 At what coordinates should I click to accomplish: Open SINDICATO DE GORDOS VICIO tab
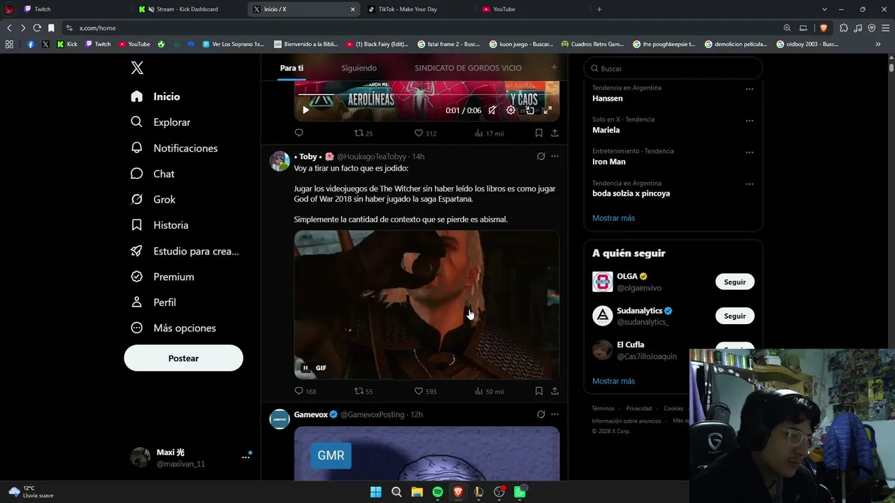[x=468, y=68]
